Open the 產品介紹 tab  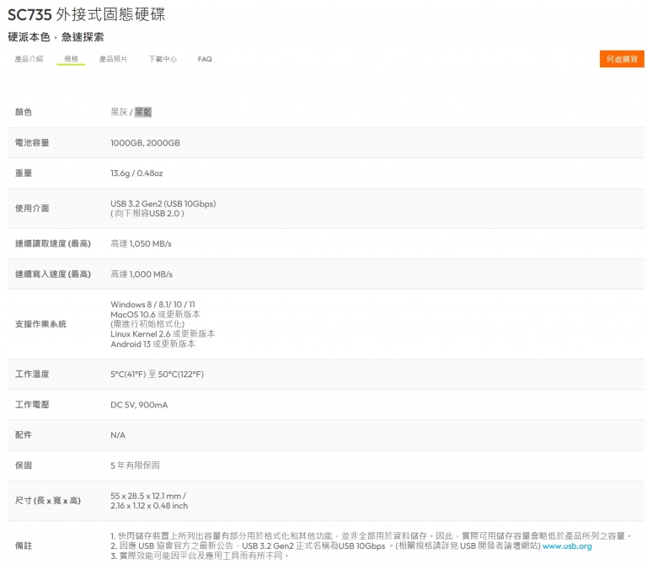point(29,59)
